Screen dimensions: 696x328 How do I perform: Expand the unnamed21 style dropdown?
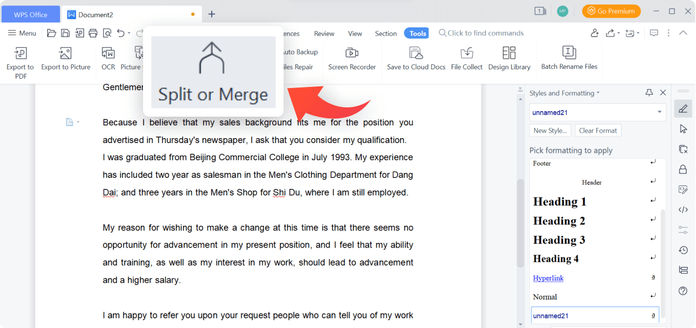point(659,112)
